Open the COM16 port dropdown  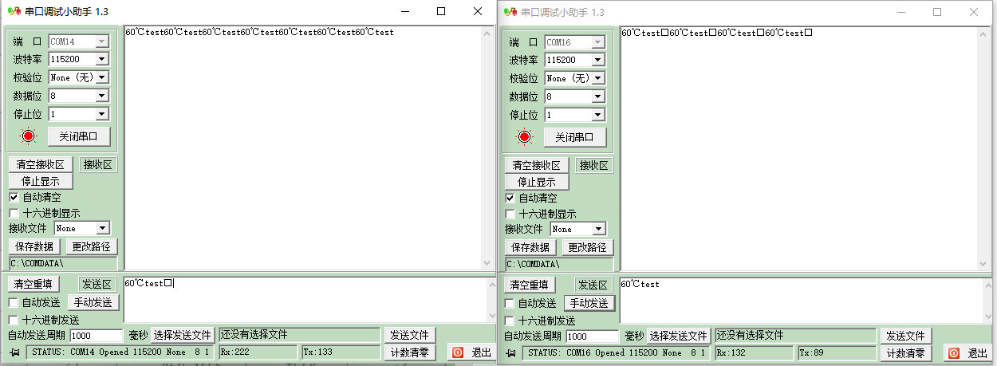click(x=597, y=41)
